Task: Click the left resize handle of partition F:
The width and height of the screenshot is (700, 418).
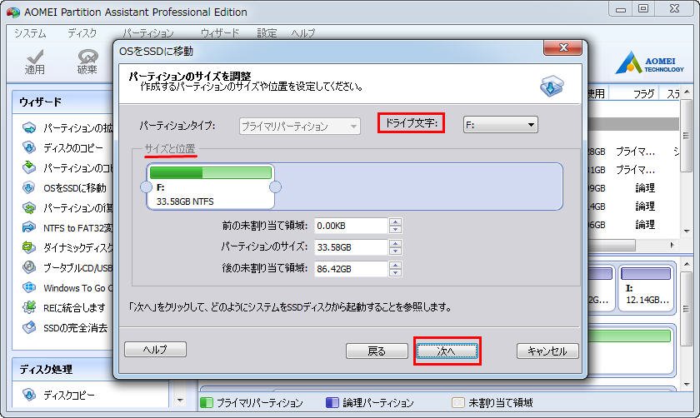Action: [x=146, y=187]
